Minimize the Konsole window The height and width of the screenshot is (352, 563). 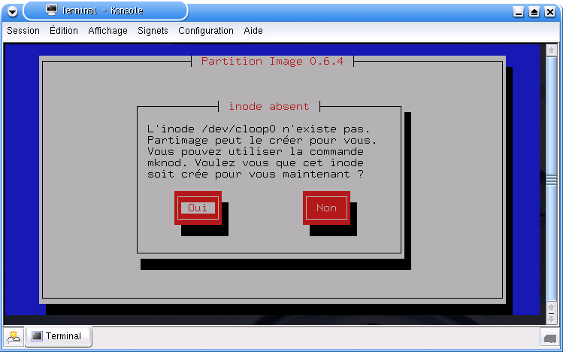coord(518,12)
